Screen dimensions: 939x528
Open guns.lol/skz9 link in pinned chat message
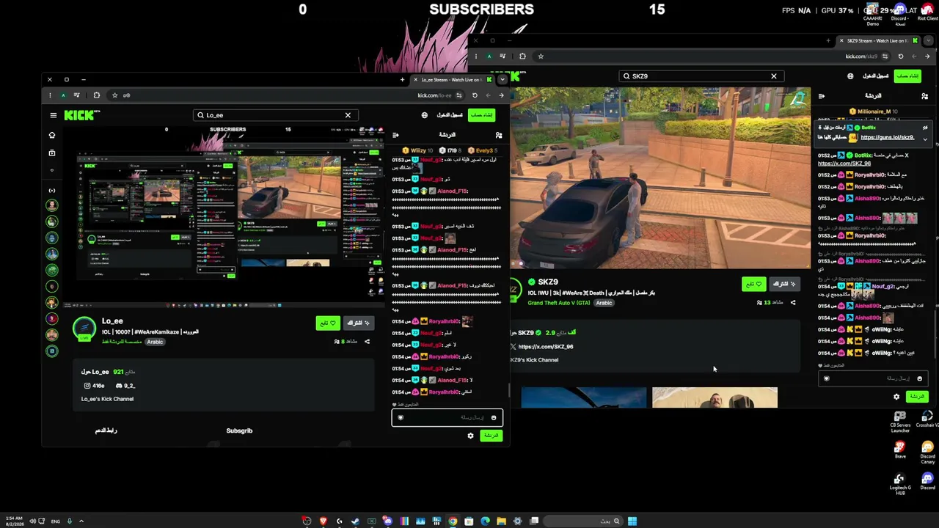point(888,137)
